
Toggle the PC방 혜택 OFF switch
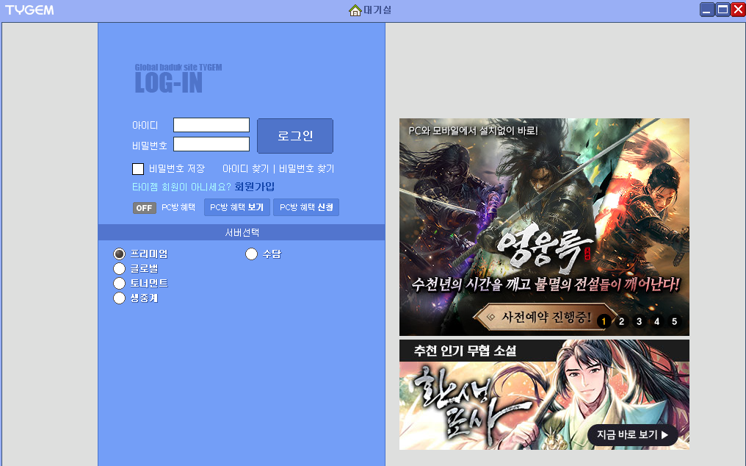click(x=144, y=208)
